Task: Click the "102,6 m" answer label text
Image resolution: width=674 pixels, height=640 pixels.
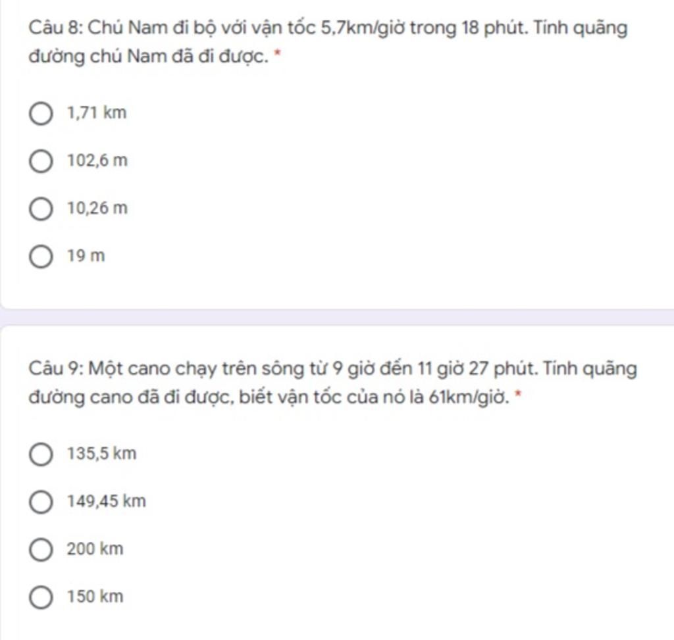Action: (97, 160)
